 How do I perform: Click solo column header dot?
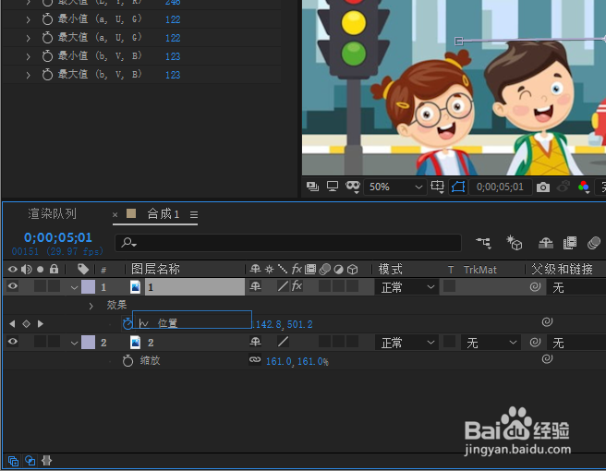tap(41, 270)
